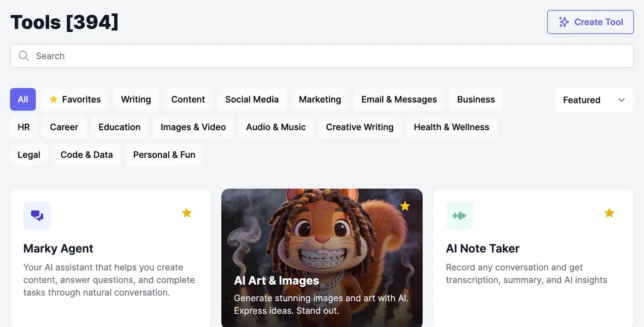
Task: Choose the Creative Writing category
Action: (x=360, y=127)
